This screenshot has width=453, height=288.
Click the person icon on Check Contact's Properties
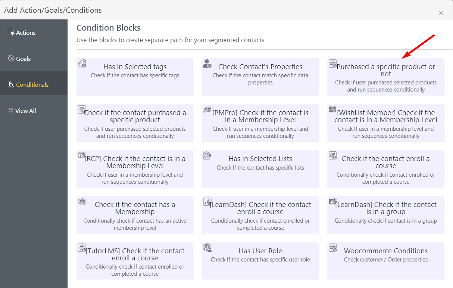207,64
